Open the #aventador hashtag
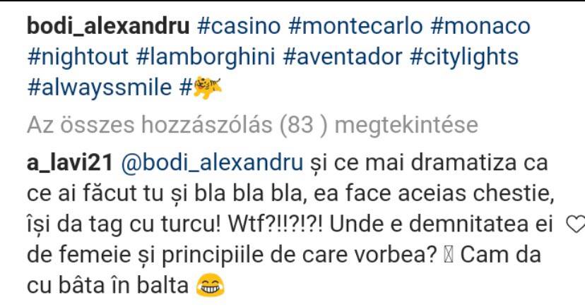This screenshot has width=585, height=307. tap(343, 57)
